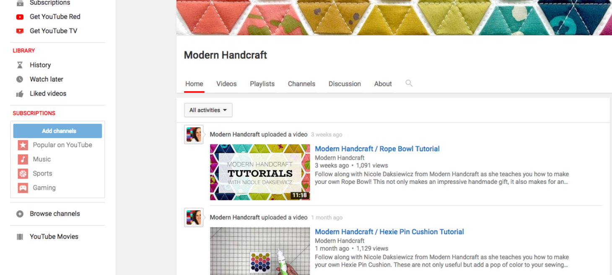Screen dimensions: 612x275
Task: Open YouTube Movies link
Action: pos(54,237)
